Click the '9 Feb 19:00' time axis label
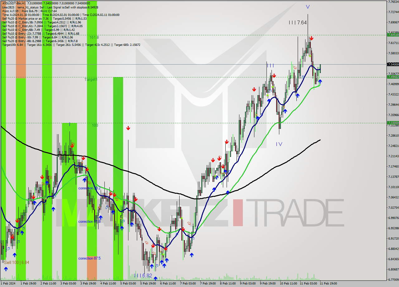Image resolution: width=399 pixels, height=287 pixels. click(267, 284)
